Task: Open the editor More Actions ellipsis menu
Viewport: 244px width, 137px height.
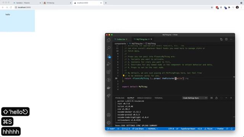Action: coord(231,39)
